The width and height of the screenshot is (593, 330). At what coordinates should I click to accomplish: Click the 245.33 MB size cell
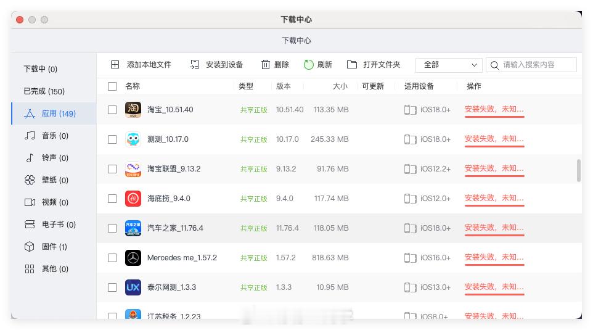pyautogui.click(x=330, y=139)
